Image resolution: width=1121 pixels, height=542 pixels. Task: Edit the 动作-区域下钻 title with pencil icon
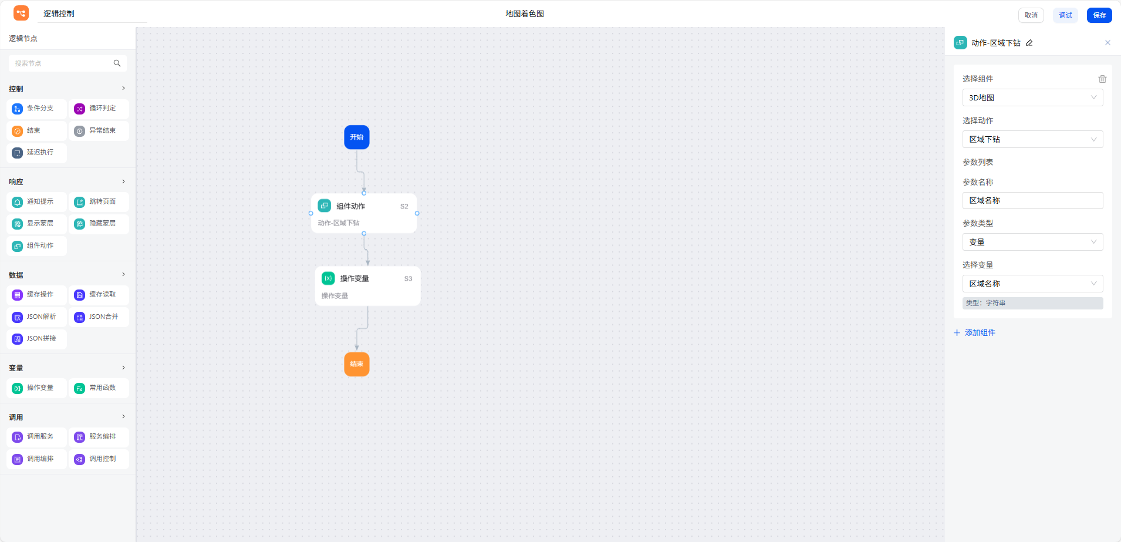pyautogui.click(x=1029, y=43)
